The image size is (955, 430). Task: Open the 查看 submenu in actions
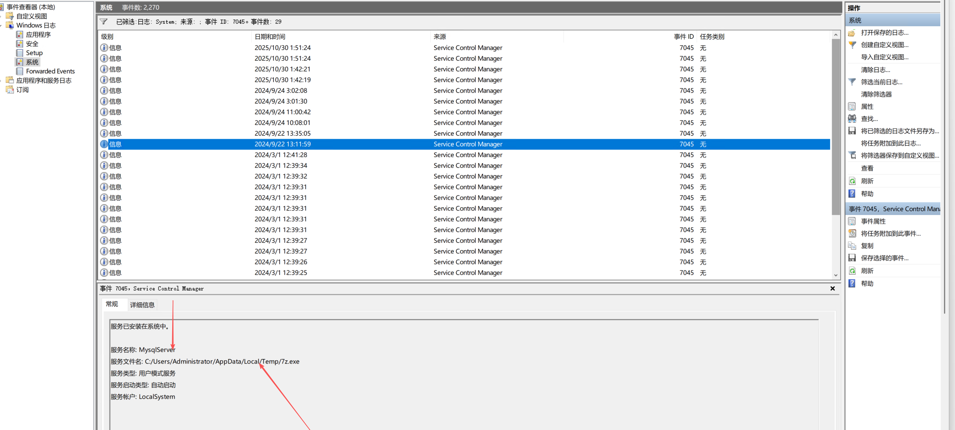coord(867,168)
